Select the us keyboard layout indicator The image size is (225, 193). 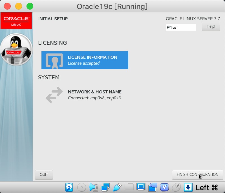(x=181, y=28)
